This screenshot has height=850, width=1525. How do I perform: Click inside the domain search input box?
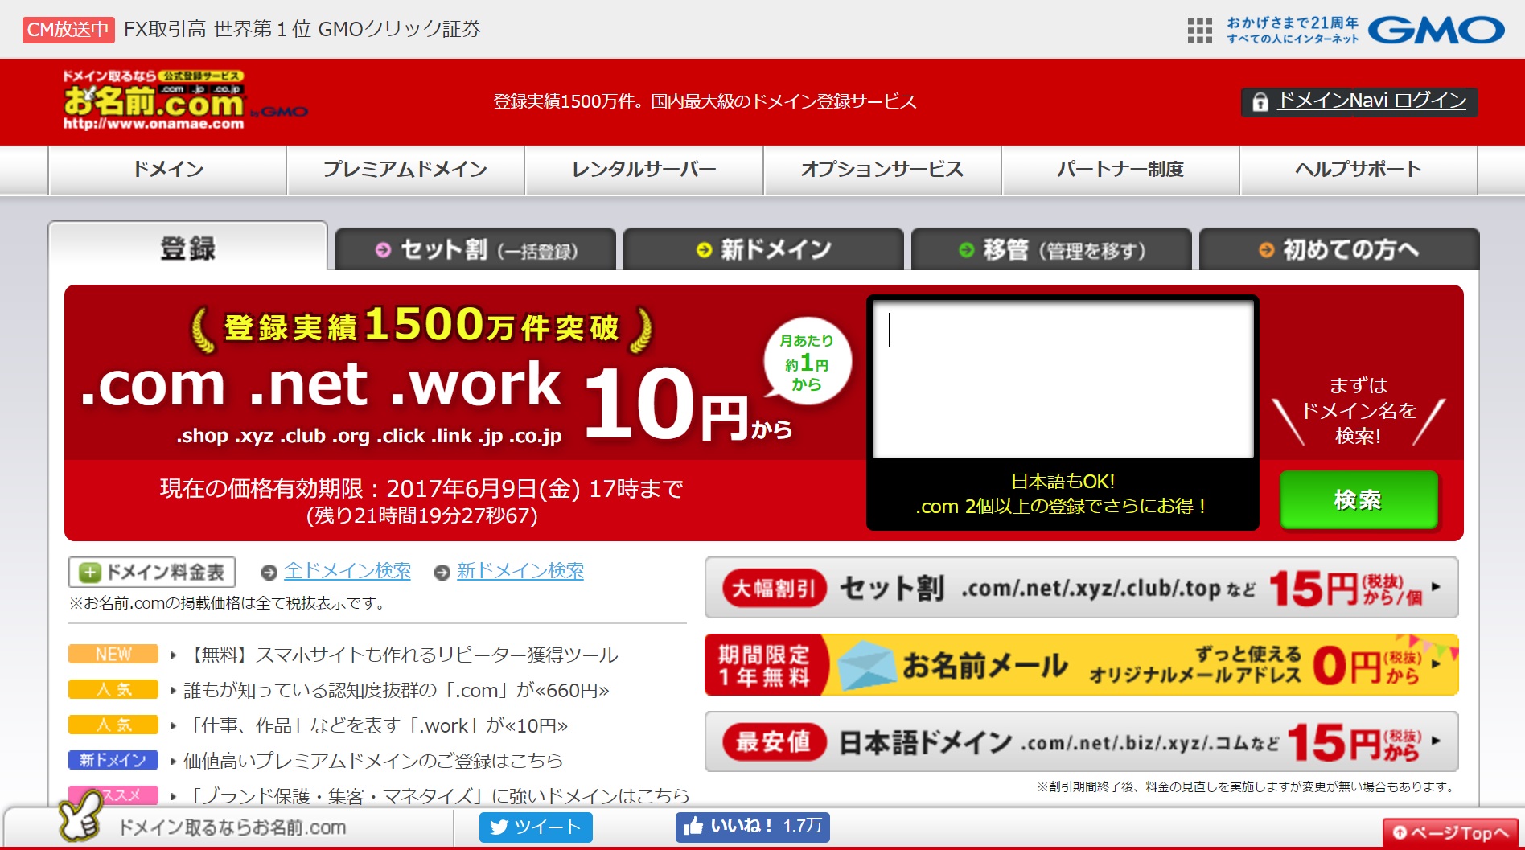[x=1060, y=378]
